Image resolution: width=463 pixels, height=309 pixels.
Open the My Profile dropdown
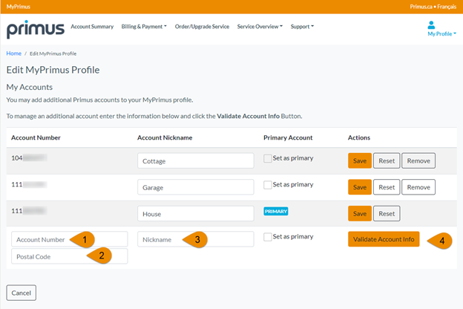pos(441,33)
